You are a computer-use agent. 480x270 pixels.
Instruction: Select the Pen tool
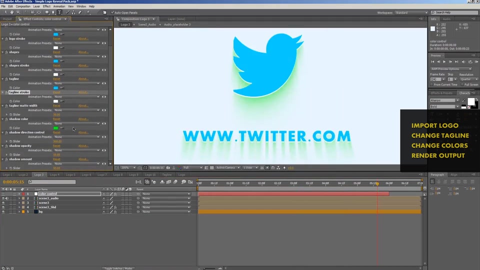point(53,12)
